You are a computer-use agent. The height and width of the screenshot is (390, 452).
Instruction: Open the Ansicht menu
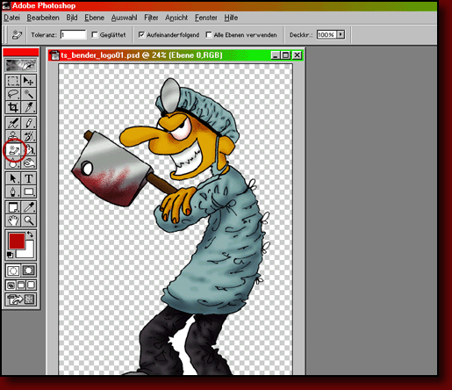click(x=176, y=18)
